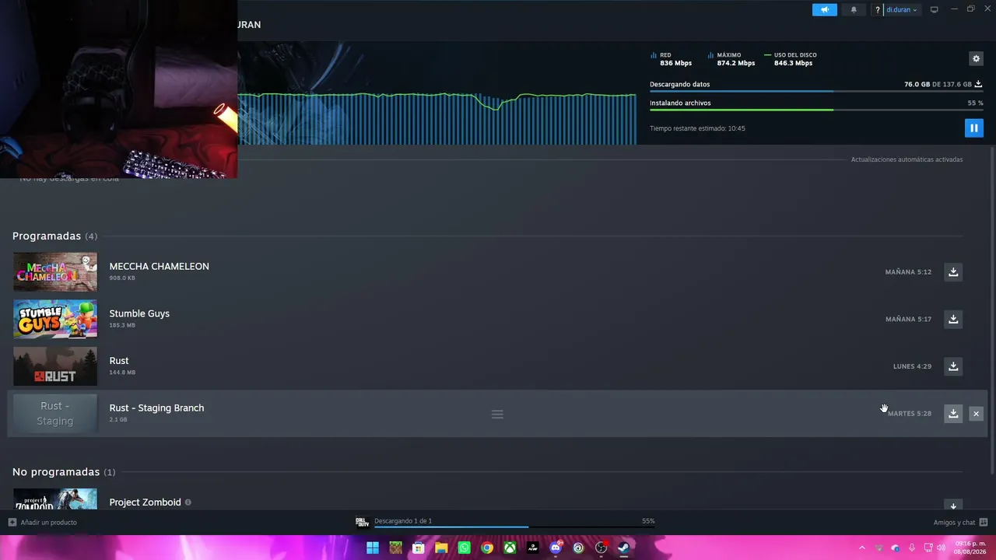Click the Rust - Staging placeholder thumbnail
The height and width of the screenshot is (560, 996).
click(x=55, y=414)
